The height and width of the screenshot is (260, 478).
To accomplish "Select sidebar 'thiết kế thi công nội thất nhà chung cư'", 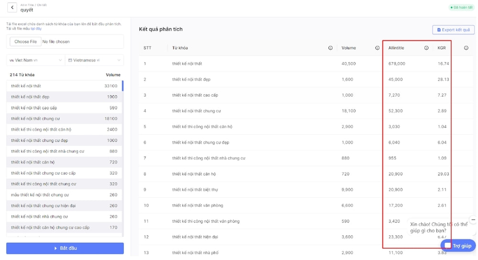I will [x=64, y=151].
